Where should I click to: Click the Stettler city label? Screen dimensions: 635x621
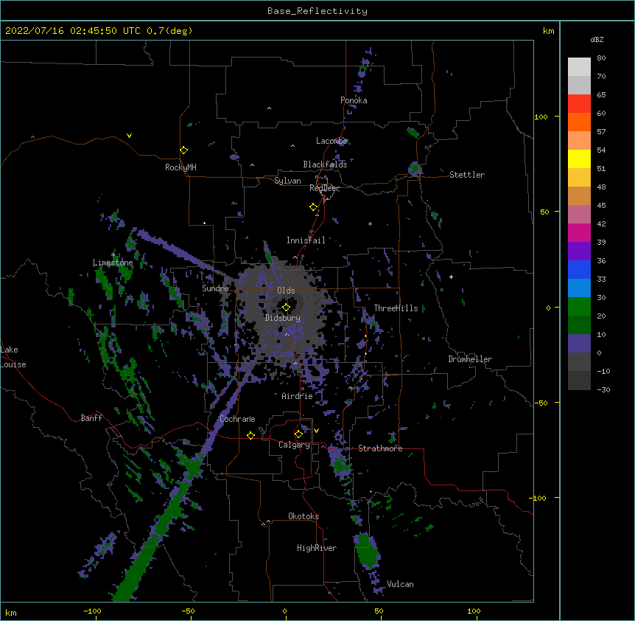click(x=467, y=175)
